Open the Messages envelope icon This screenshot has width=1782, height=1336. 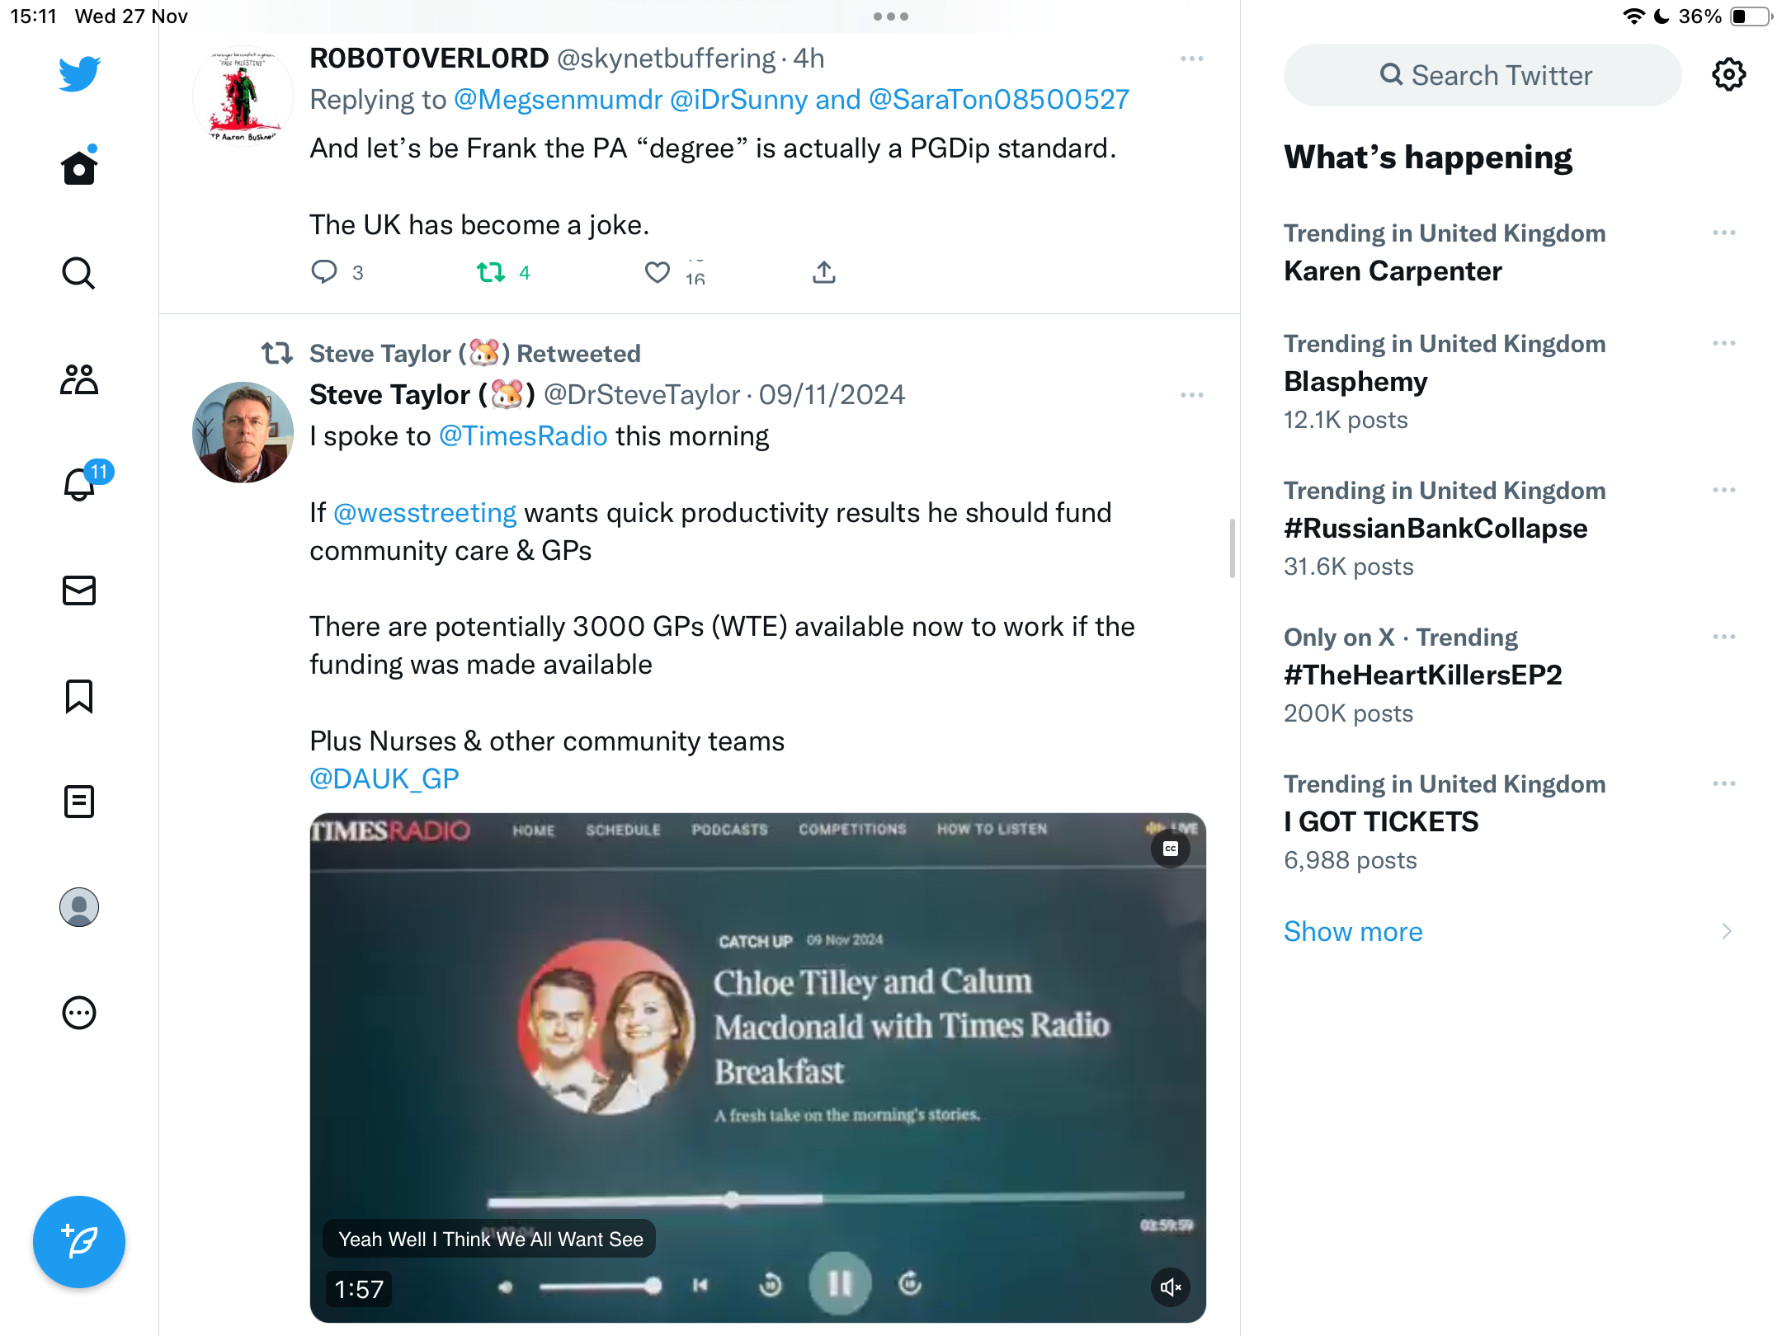[79, 590]
